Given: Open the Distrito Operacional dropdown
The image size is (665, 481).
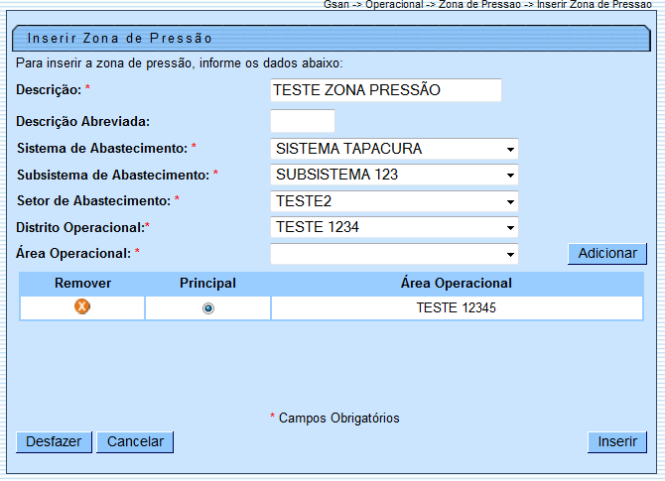Looking at the screenshot, I should [394, 227].
